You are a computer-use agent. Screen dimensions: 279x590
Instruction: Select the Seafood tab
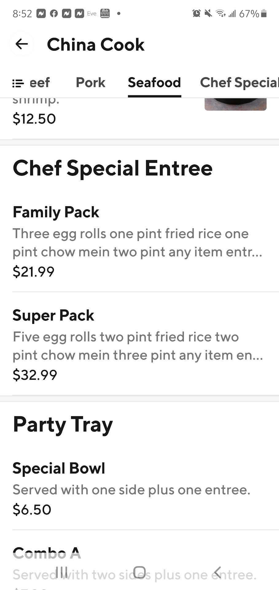154,83
